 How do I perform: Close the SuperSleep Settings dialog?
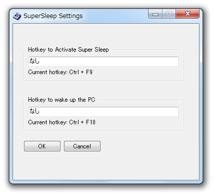[x=187, y=14]
